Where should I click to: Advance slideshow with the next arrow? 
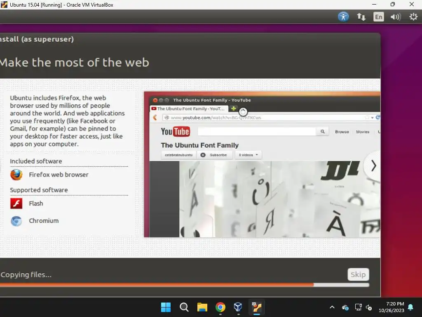tap(373, 166)
